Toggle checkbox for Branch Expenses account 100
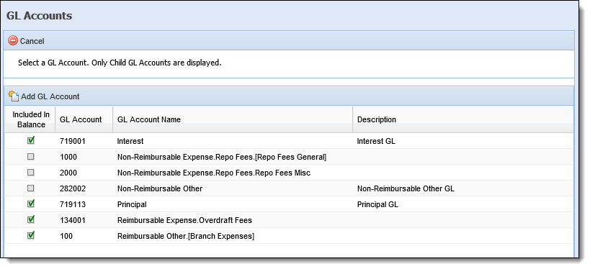Viewport: 590px width, 269px height. [x=31, y=235]
